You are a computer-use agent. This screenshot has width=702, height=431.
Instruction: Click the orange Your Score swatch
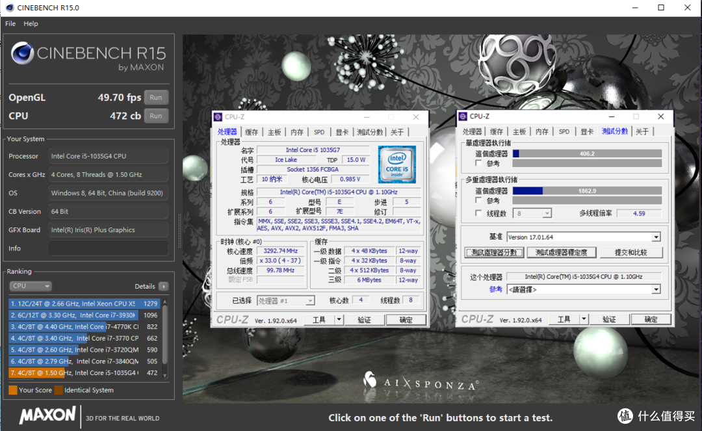click(13, 390)
